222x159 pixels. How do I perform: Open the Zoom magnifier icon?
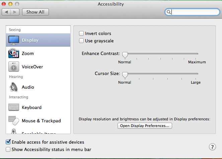click(x=14, y=53)
